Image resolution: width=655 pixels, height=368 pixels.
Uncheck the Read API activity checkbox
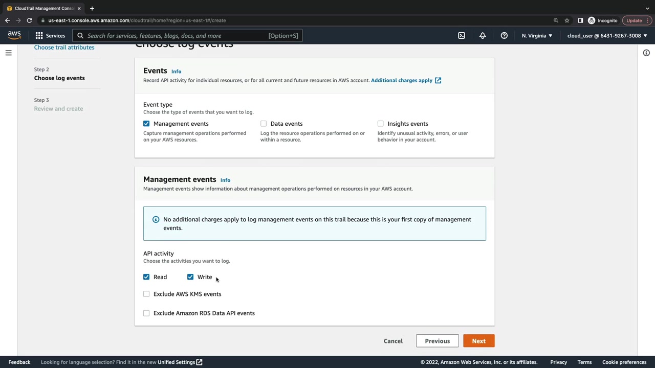tap(146, 277)
